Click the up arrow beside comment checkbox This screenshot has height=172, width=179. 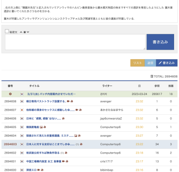21,32
